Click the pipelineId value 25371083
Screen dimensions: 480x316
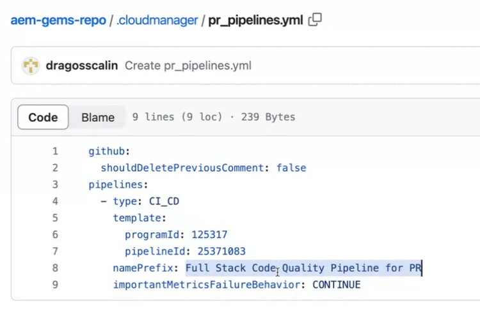[221, 252]
